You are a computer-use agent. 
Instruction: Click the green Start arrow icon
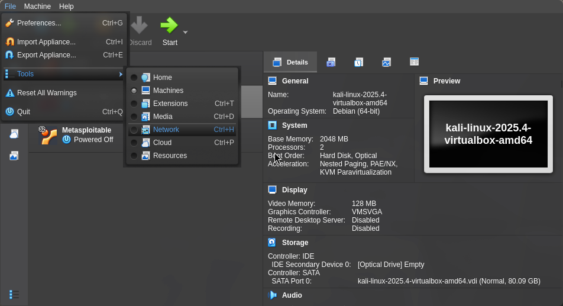pos(169,25)
